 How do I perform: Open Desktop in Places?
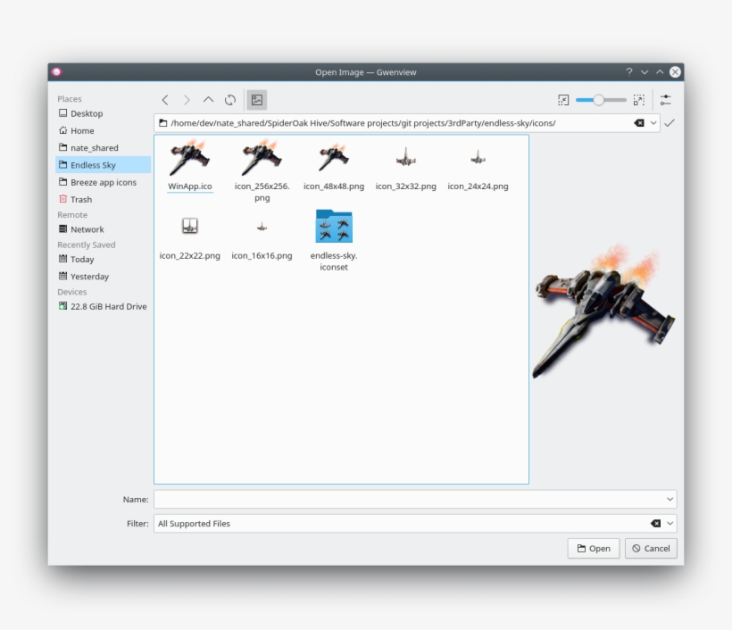[104, 113]
